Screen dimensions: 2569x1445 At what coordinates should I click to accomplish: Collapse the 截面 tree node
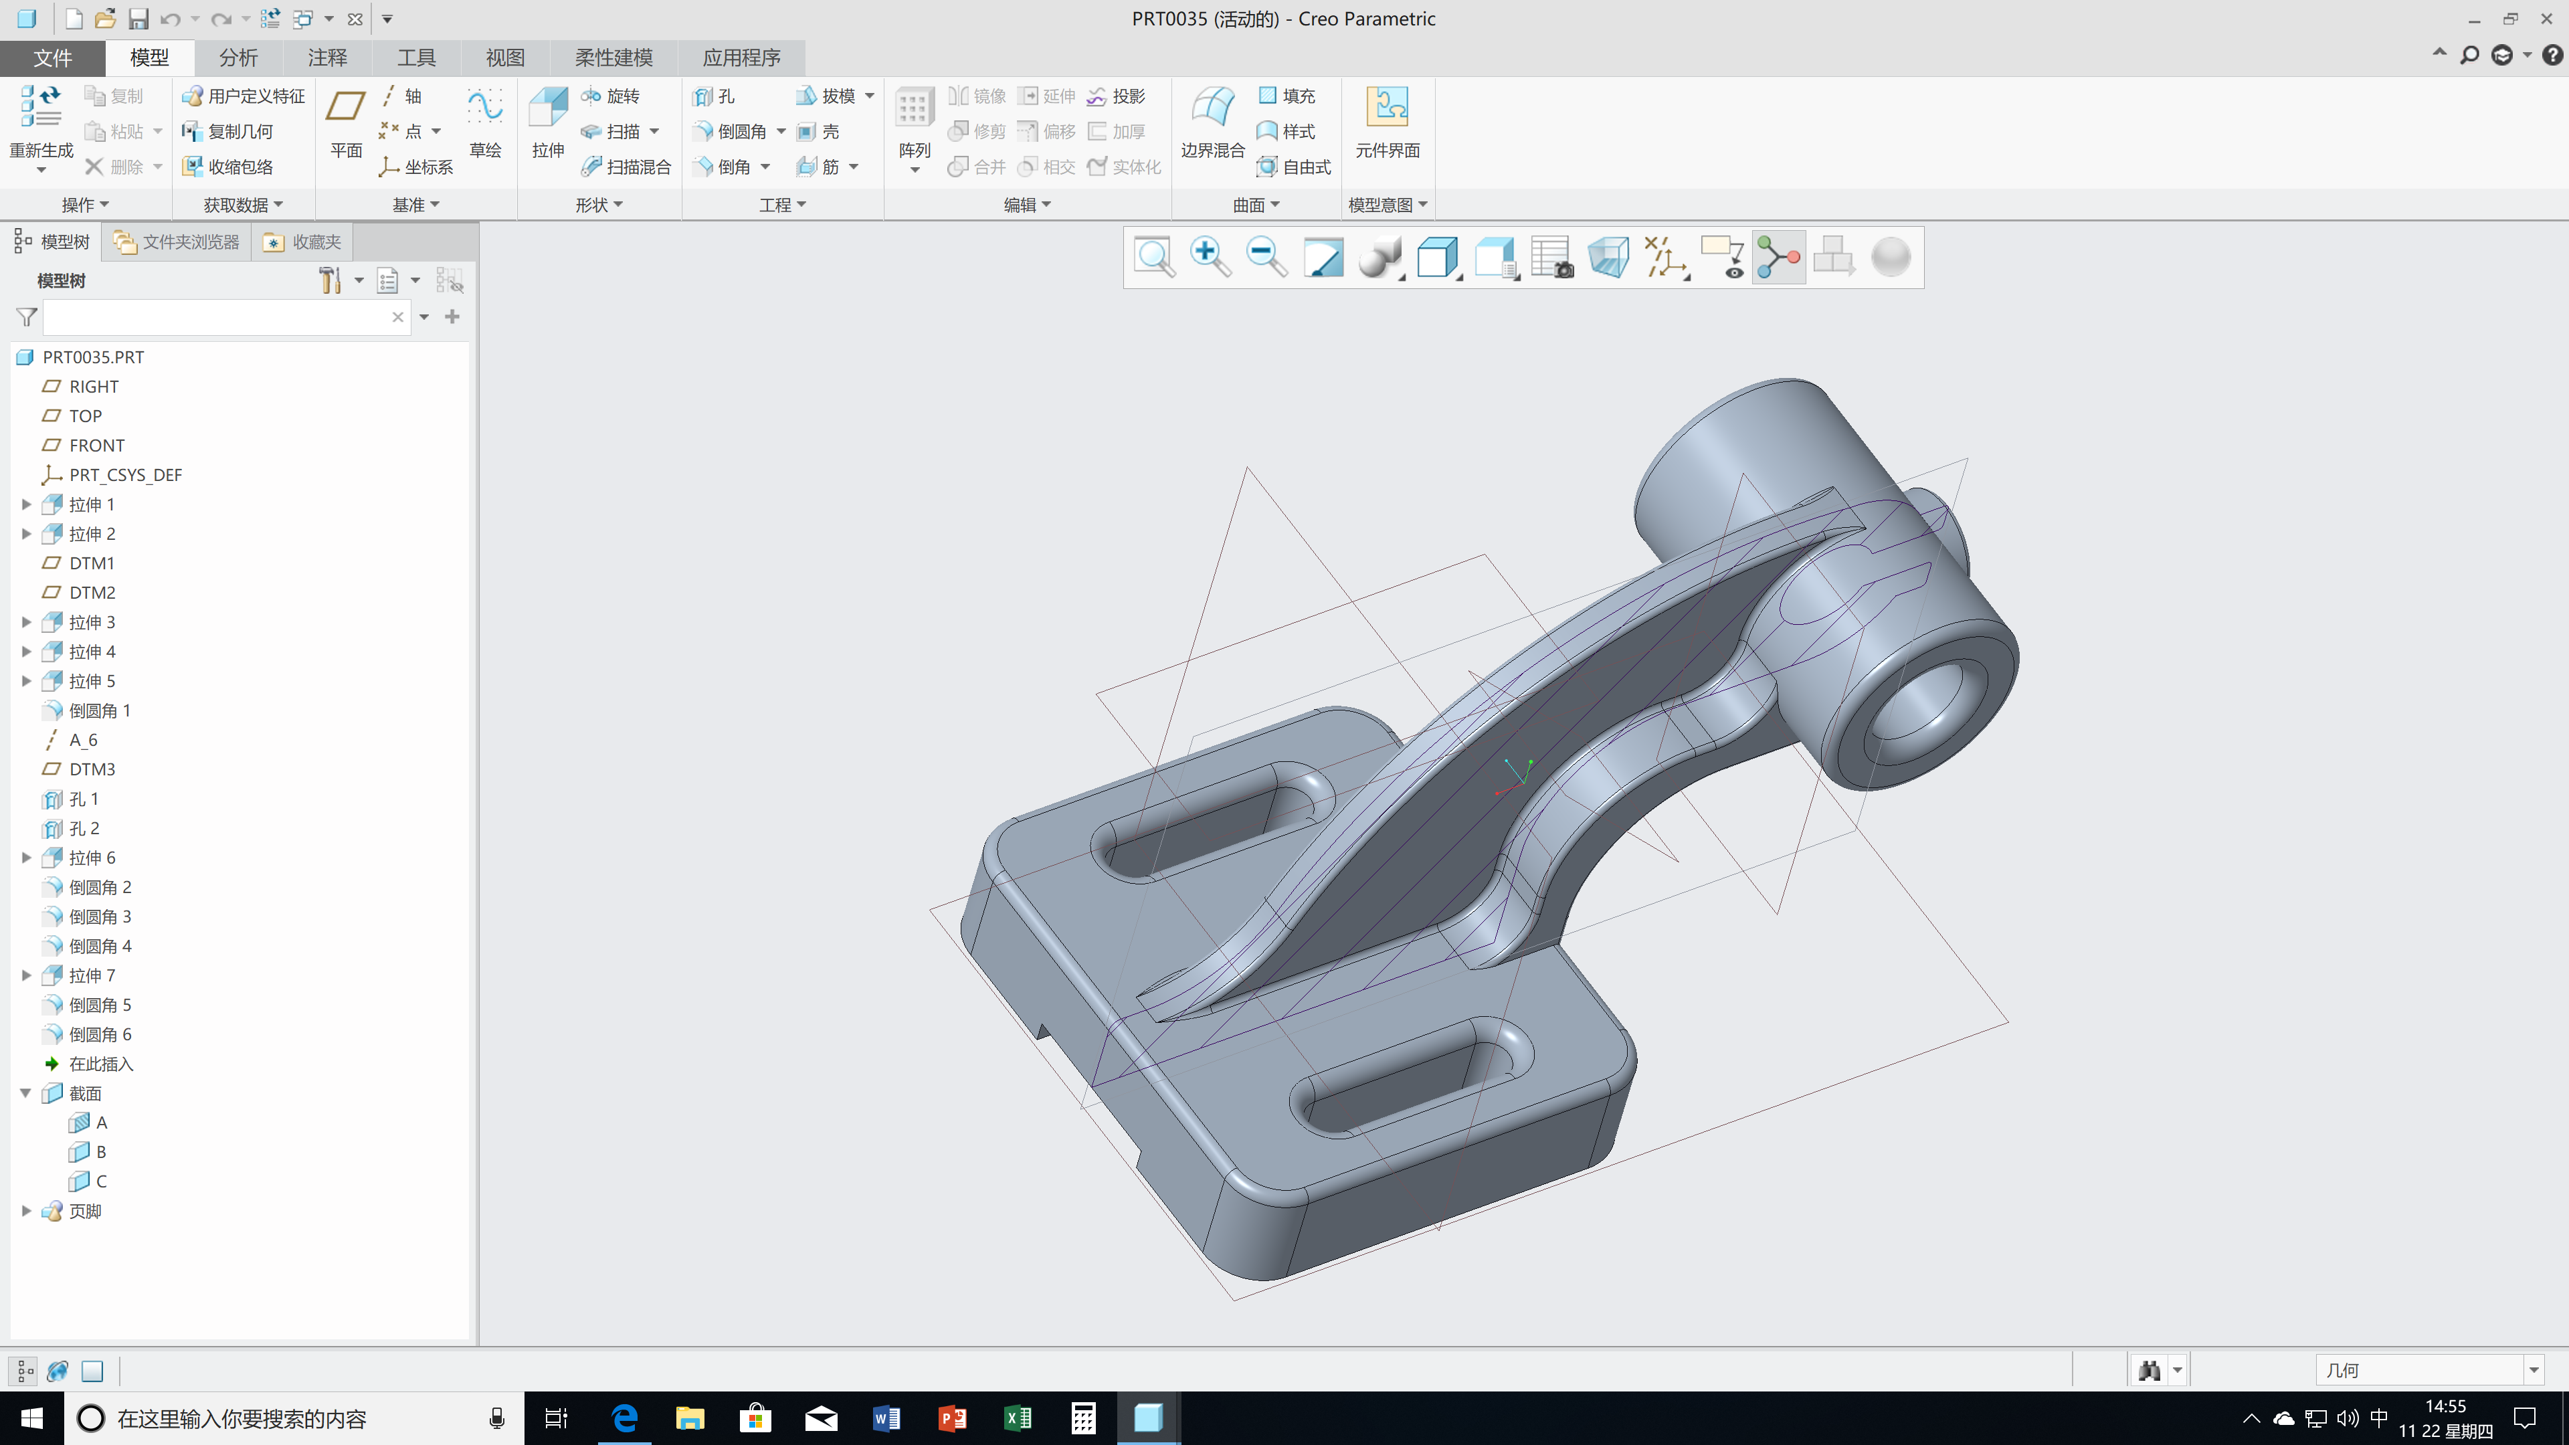[x=27, y=1093]
